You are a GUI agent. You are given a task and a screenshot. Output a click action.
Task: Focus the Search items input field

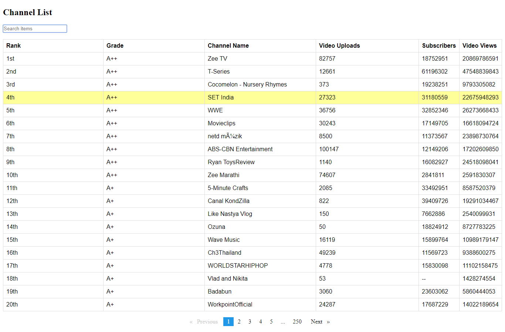click(35, 28)
